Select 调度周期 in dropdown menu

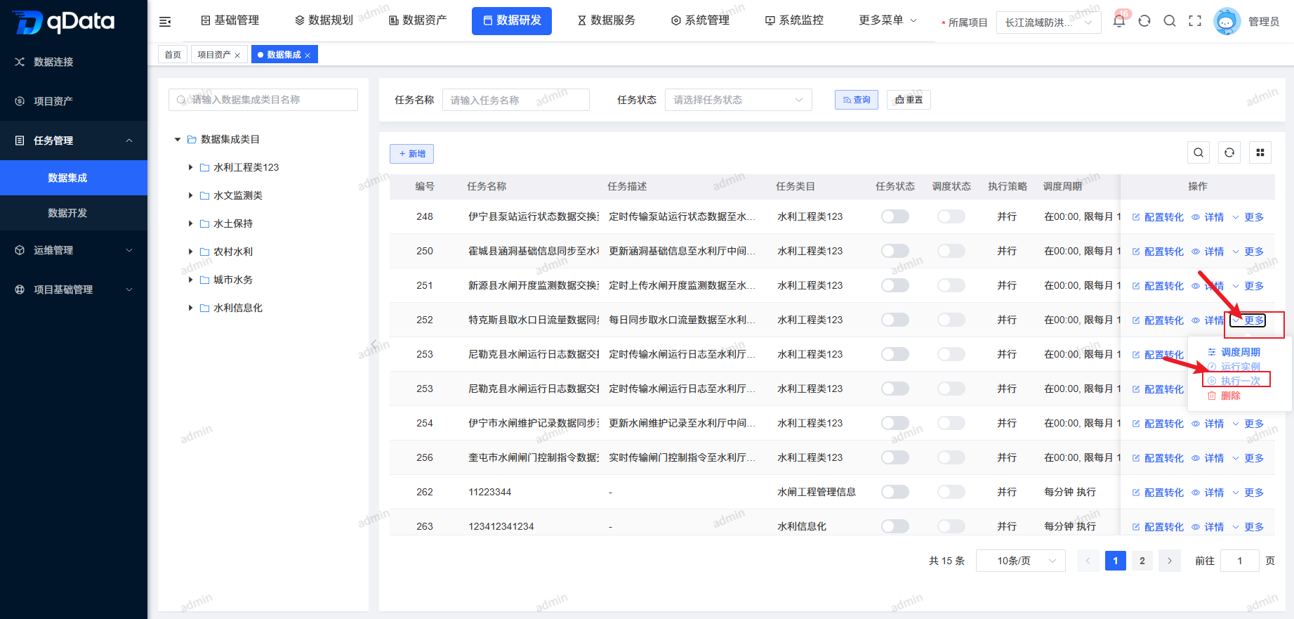point(1234,352)
